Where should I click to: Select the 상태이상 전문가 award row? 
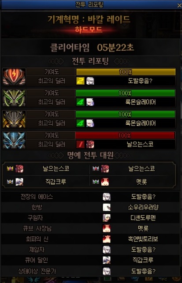click(x=90, y=271)
